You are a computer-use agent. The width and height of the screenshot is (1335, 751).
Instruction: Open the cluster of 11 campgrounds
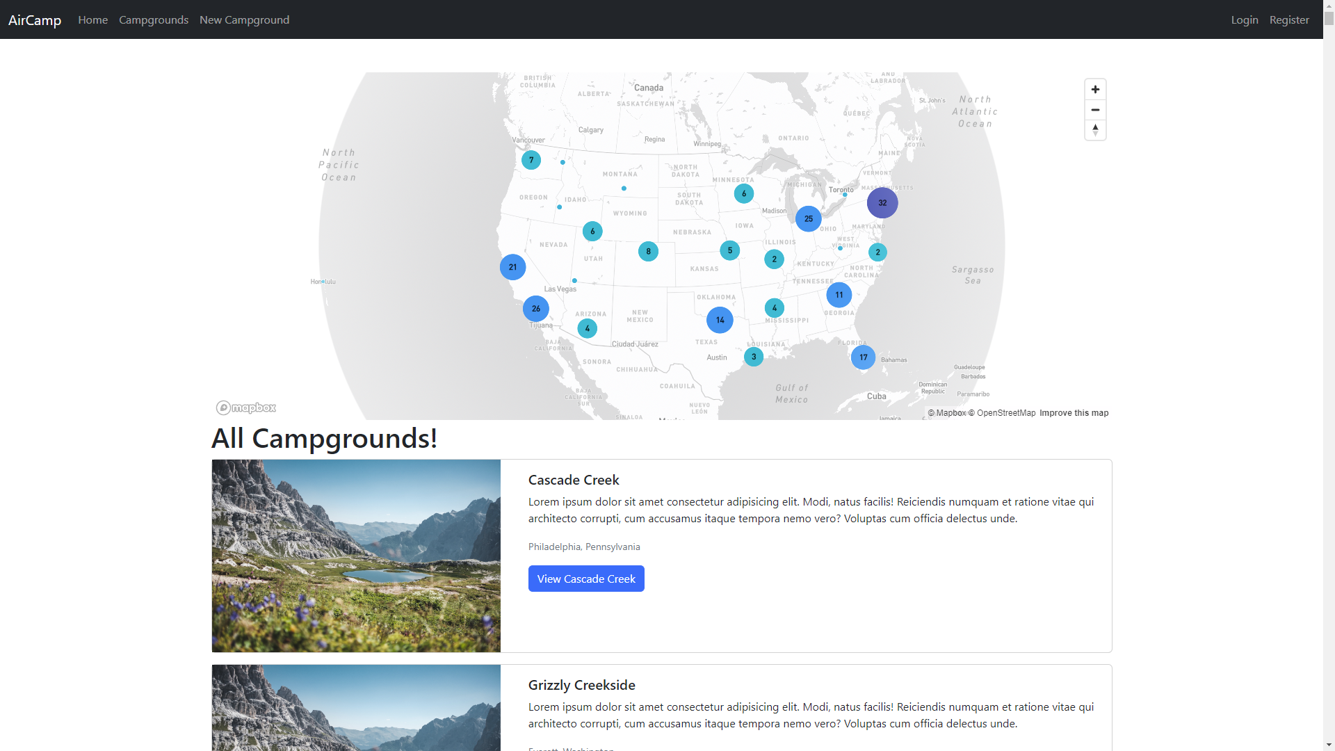pyautogui.click(x=839, y=295)
